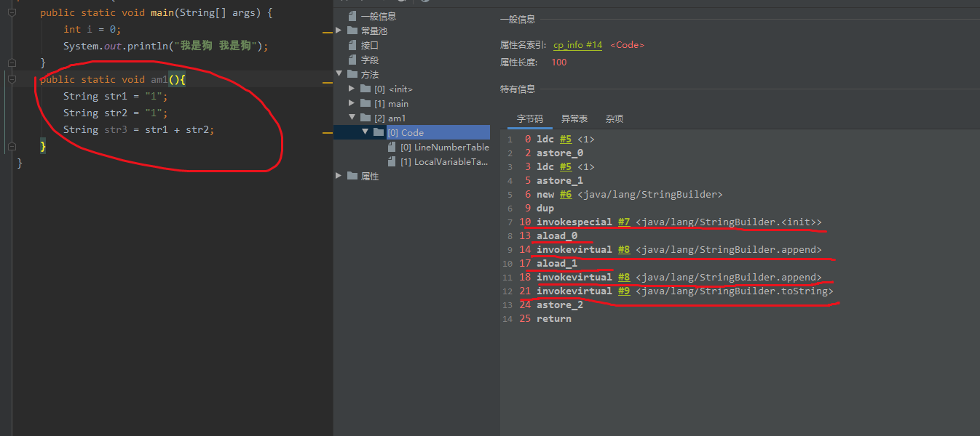Click the main method signature in the editor
Screen dimensions: 980x436
point(156,12)
